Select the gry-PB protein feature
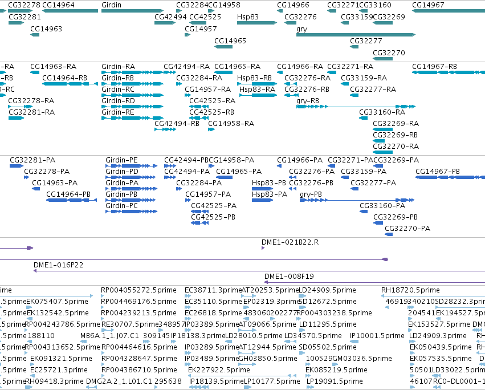The width and height of the screenshot is (485, 390). (x=357, y=200)
